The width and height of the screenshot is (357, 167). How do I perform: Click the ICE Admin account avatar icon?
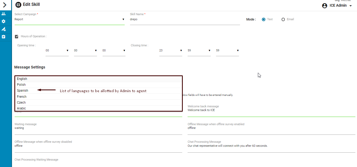324,6
